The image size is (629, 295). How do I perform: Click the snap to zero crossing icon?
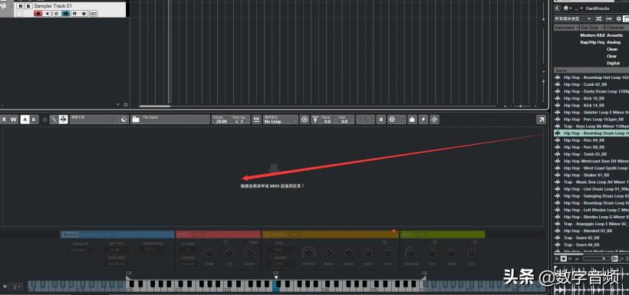[x=54, y=120]
